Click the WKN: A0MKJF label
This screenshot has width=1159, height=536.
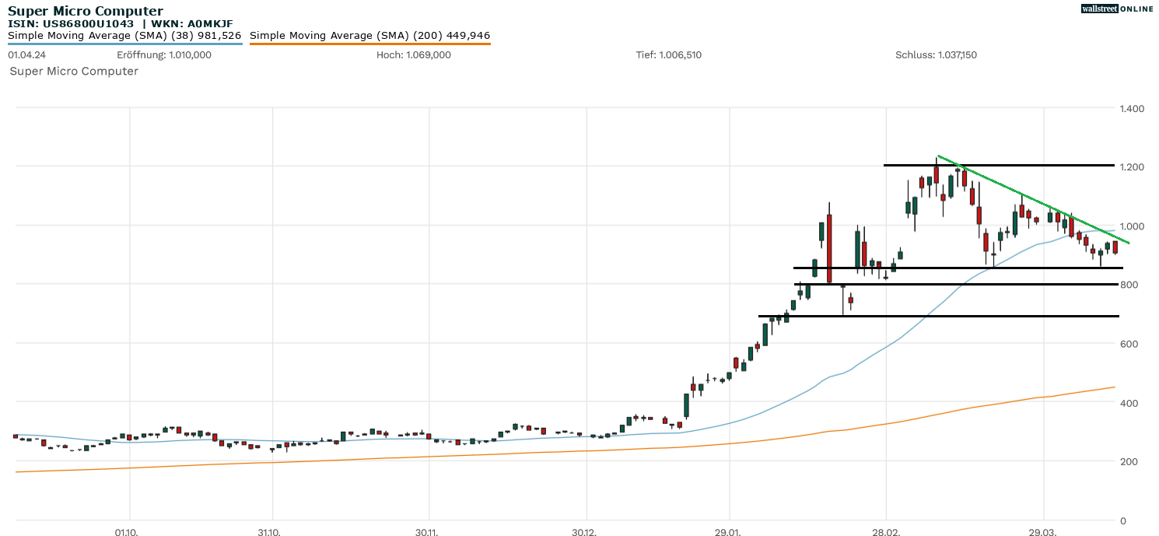click(191, 24)
